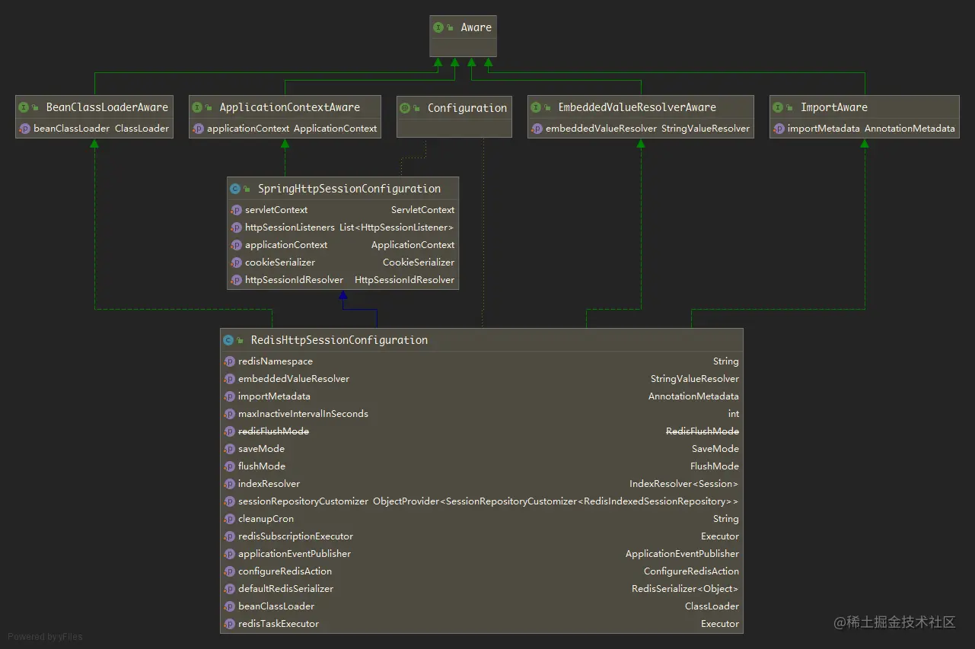The image size is (975, 649).
Task: Click the redisNamespace property name
Action: 276,361
